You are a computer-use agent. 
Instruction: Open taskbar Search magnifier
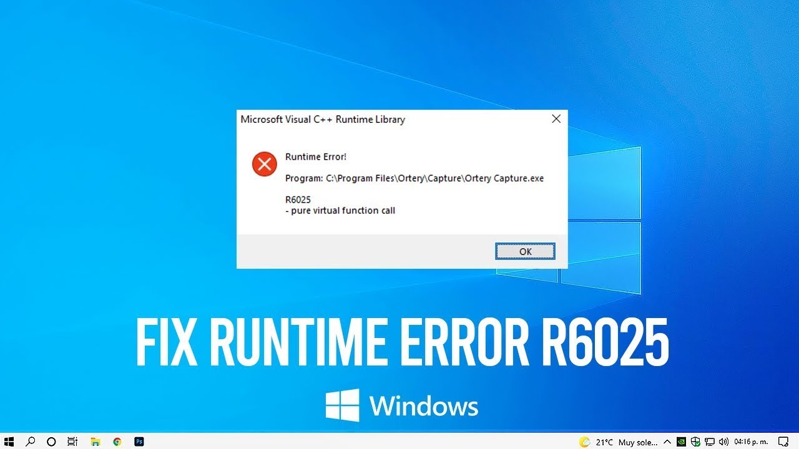tap(30, 442)
